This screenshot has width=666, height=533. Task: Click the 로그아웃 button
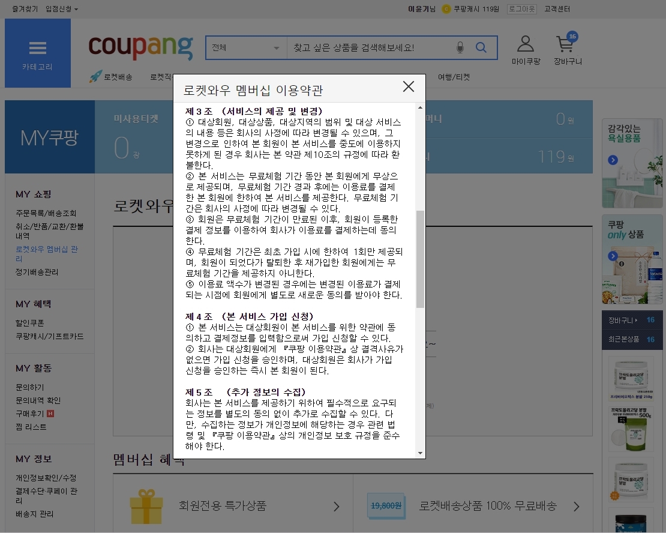pos(521,9)
